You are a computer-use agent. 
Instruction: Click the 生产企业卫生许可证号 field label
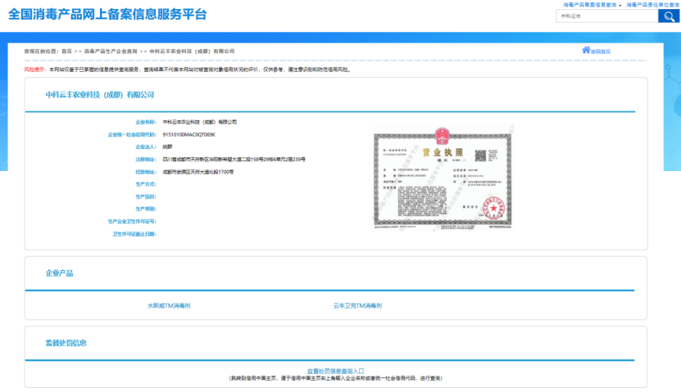tap(132, 222)
